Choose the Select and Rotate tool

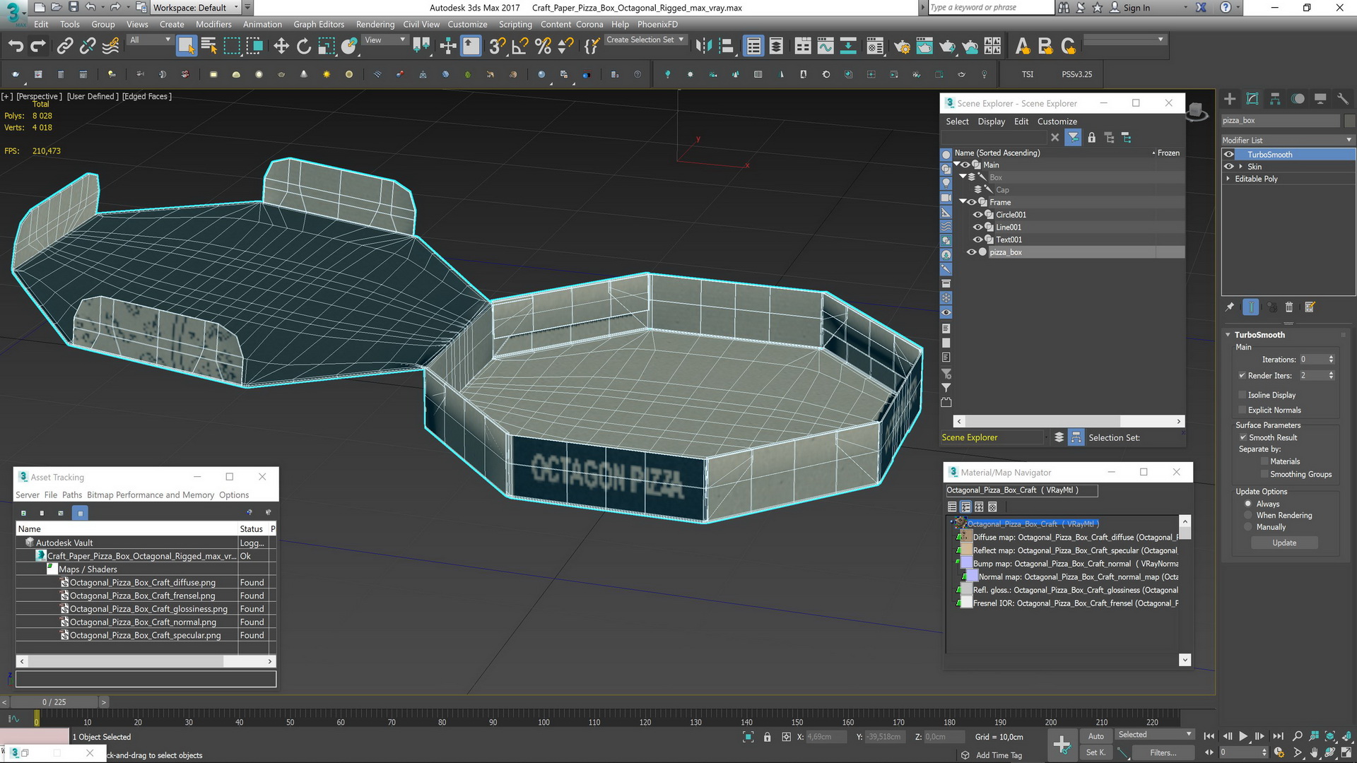304,47
